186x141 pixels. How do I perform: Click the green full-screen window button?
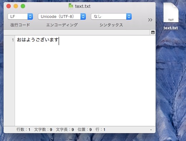[23, 6]
